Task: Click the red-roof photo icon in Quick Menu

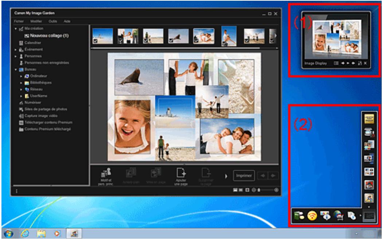Action: (369, 185)
